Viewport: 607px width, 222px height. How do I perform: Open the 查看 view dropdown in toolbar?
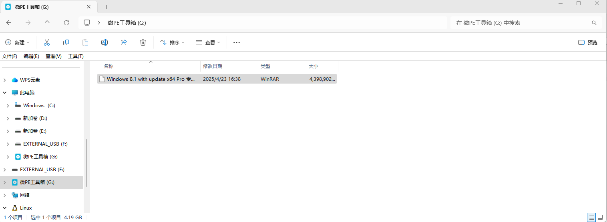tap(208, 42)
